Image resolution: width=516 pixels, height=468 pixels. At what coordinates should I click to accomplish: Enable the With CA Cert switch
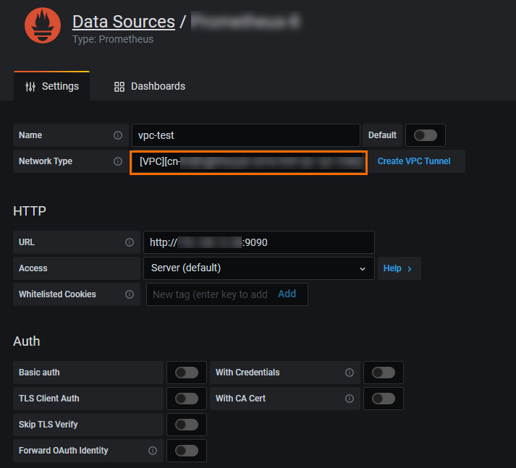(x=384, y=399)
